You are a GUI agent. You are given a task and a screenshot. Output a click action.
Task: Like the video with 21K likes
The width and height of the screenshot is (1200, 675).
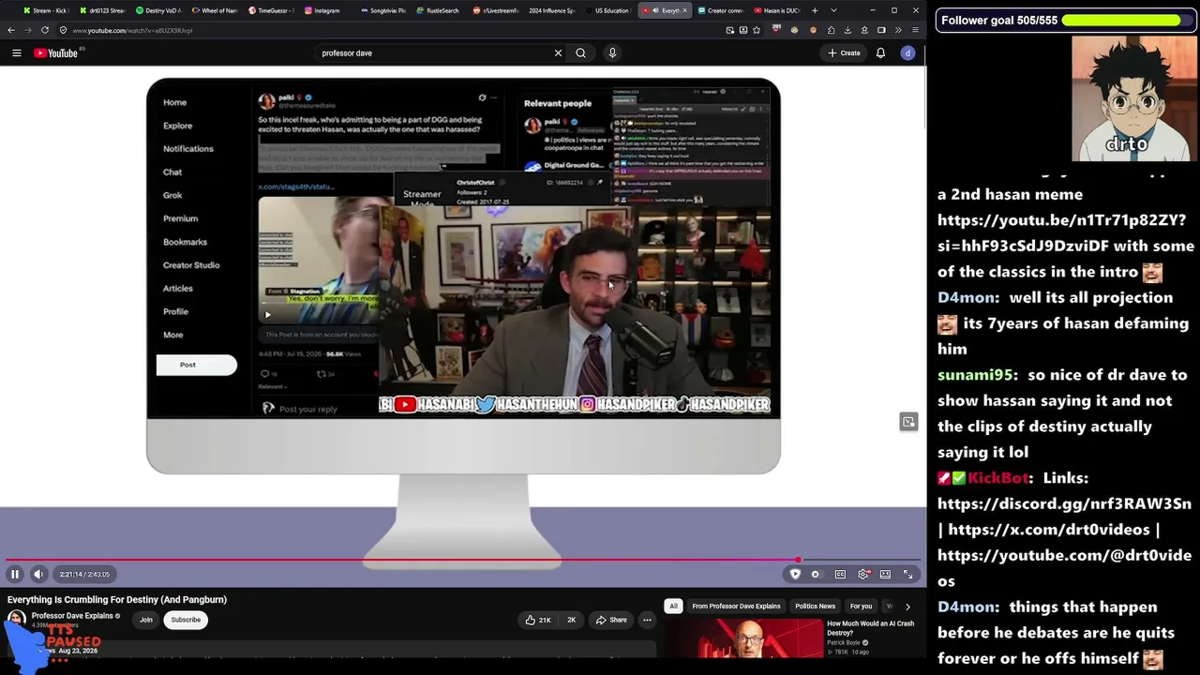[x=538, y=620]
